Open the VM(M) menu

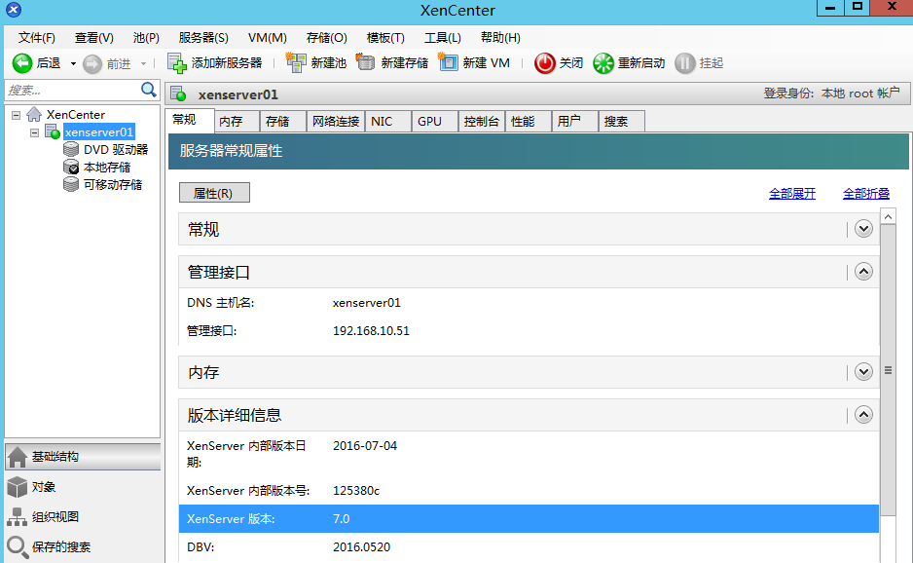click(x=268, y=38)
